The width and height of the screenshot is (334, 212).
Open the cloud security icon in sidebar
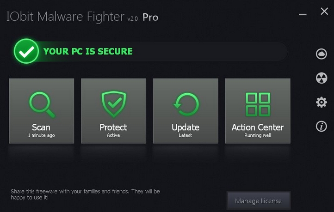click(321, 54)
